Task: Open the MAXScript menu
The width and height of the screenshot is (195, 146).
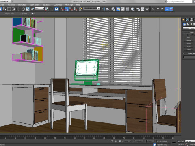Action: [69, 5]
